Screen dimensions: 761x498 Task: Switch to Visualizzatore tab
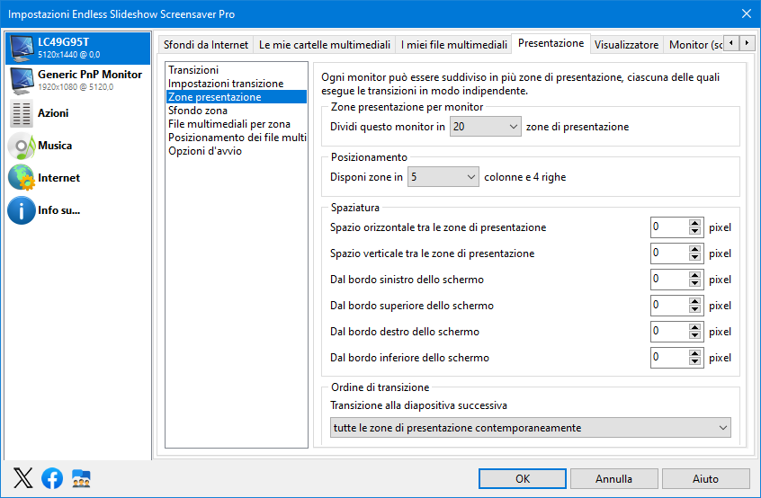pyautogui.click(x=627, y=45)
